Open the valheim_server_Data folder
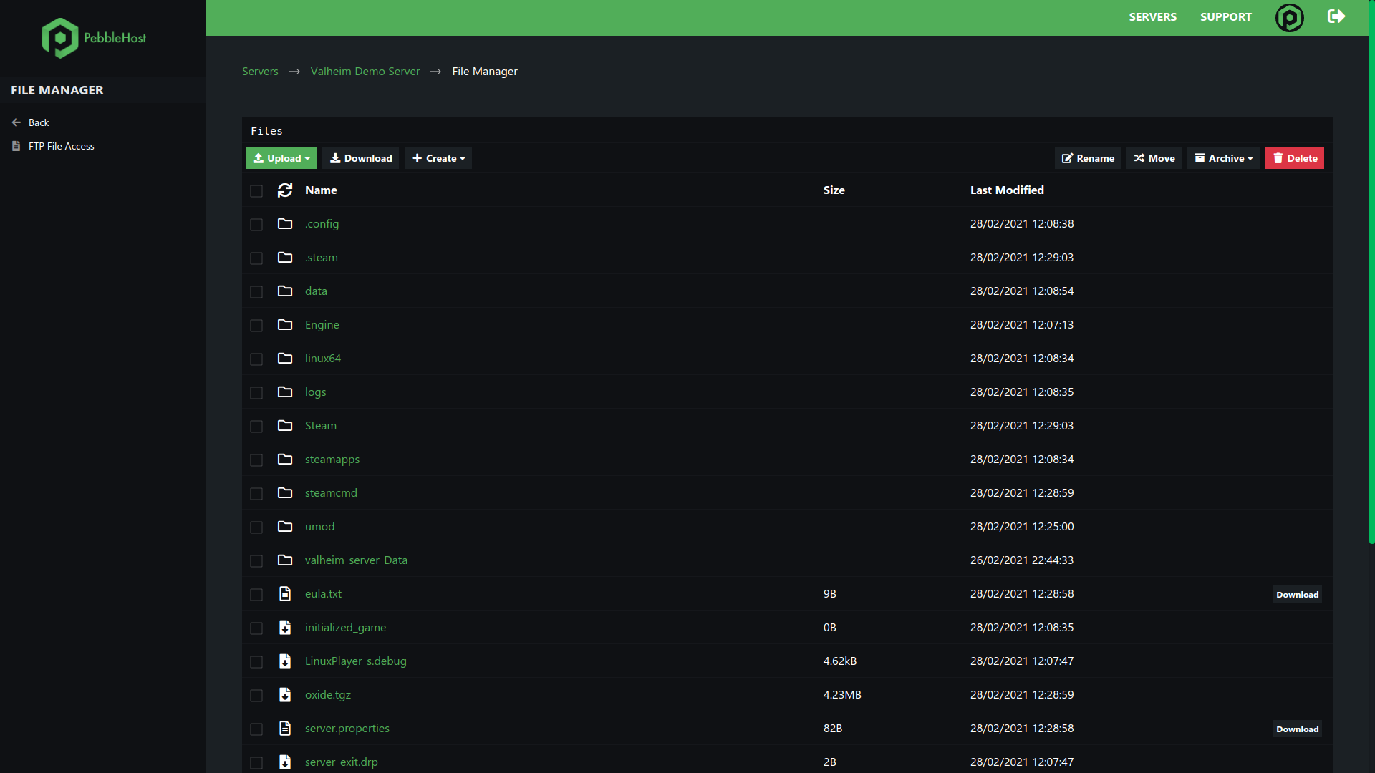Viewport: 1375px width, 773px height. (x=355, y=560)
